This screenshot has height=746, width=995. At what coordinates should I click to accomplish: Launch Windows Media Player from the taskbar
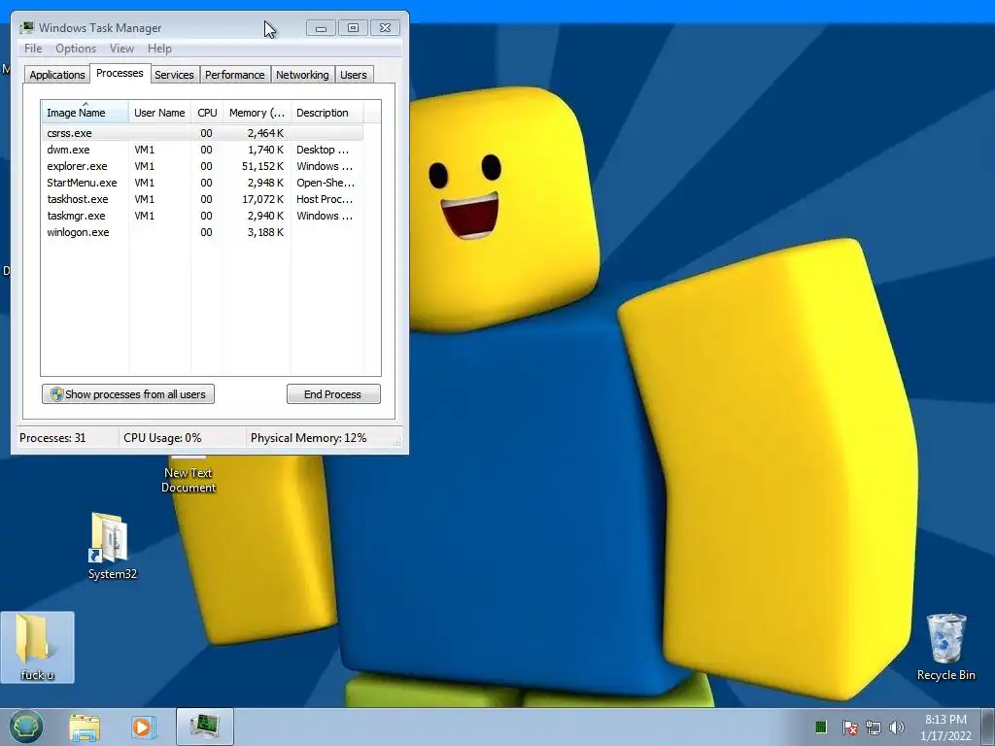coord(144,727)
